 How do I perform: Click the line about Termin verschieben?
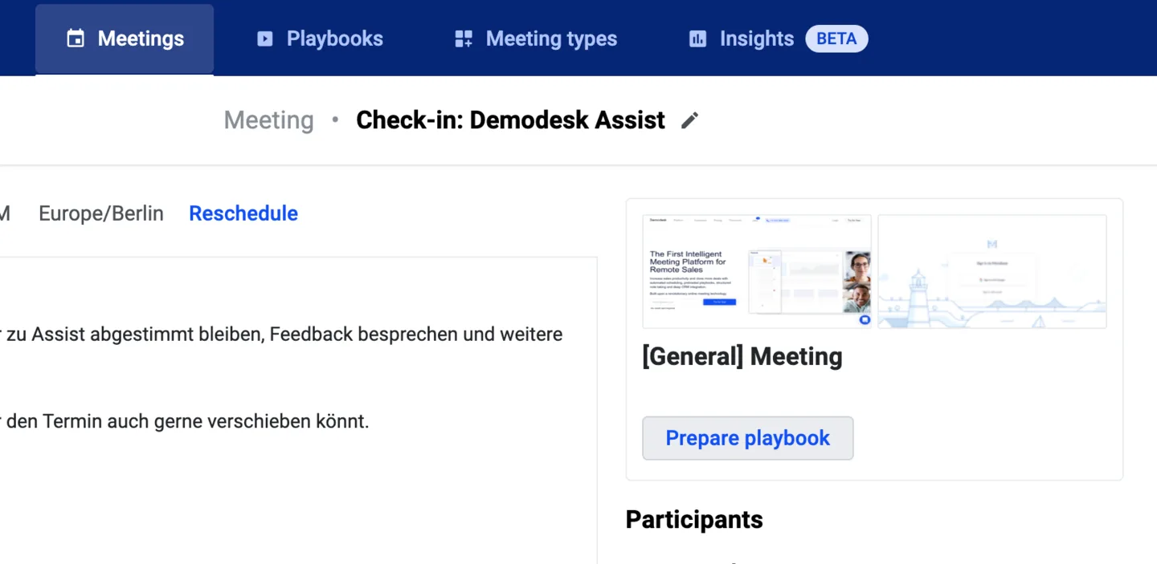click(x=185, y=420)
